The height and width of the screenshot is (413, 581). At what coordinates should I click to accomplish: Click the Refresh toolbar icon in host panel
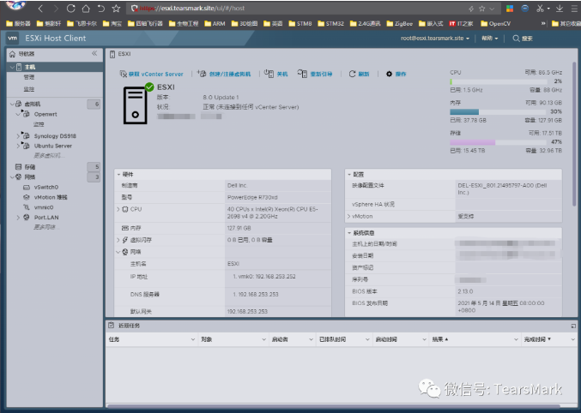352,74
